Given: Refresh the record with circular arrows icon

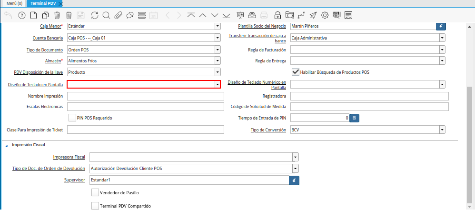Looking at the screenshot, I should click(95, 15).
